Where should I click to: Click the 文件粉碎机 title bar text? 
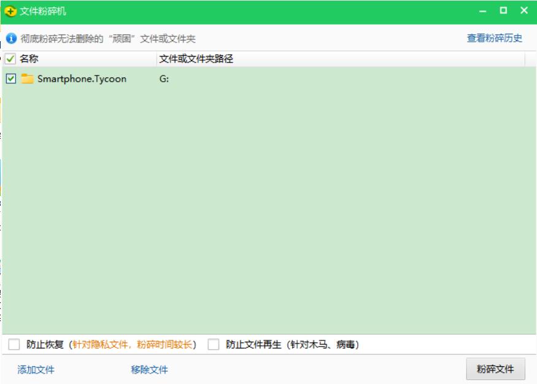point(41,9)
